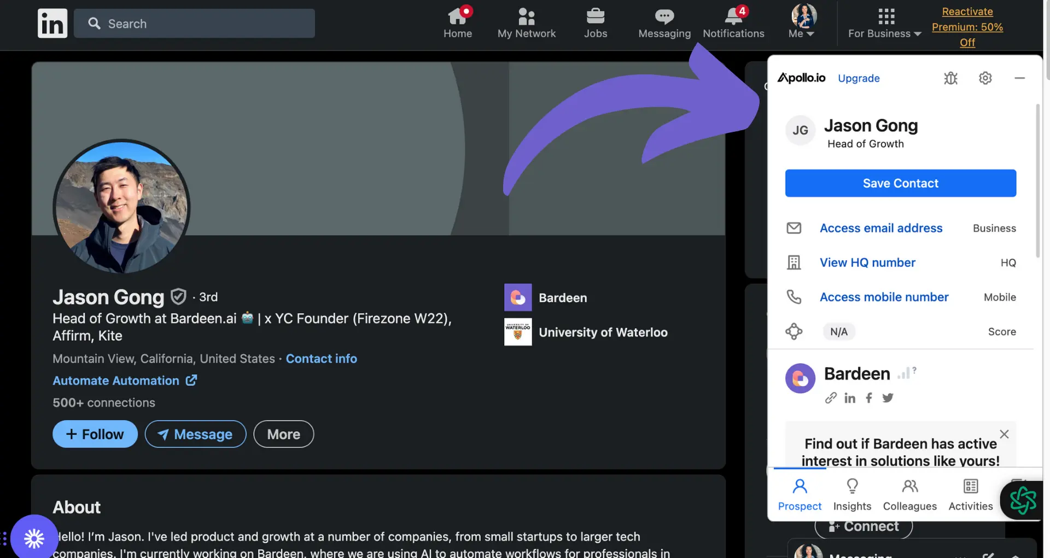Open Messaging from top nav

(664, 23)
